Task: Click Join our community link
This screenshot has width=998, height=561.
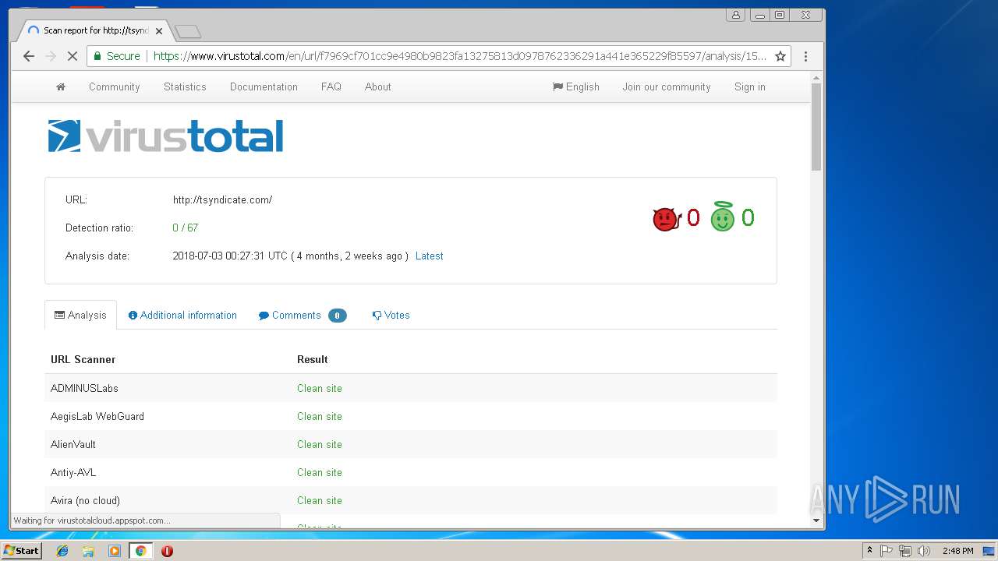Action: (x=667, y=87)
